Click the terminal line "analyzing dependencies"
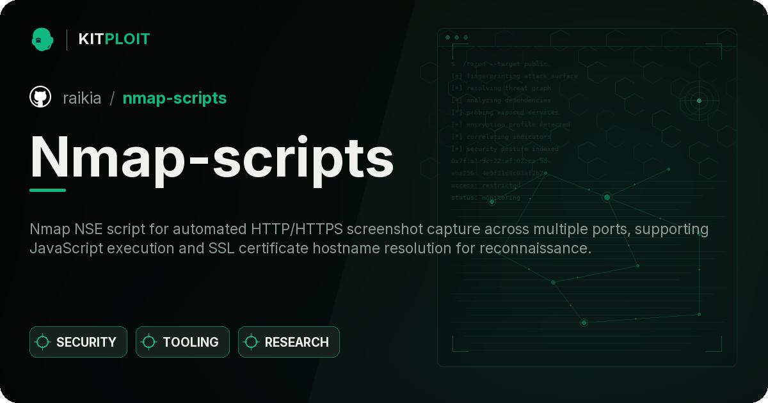The image size is (768, 403). point(501,100)
